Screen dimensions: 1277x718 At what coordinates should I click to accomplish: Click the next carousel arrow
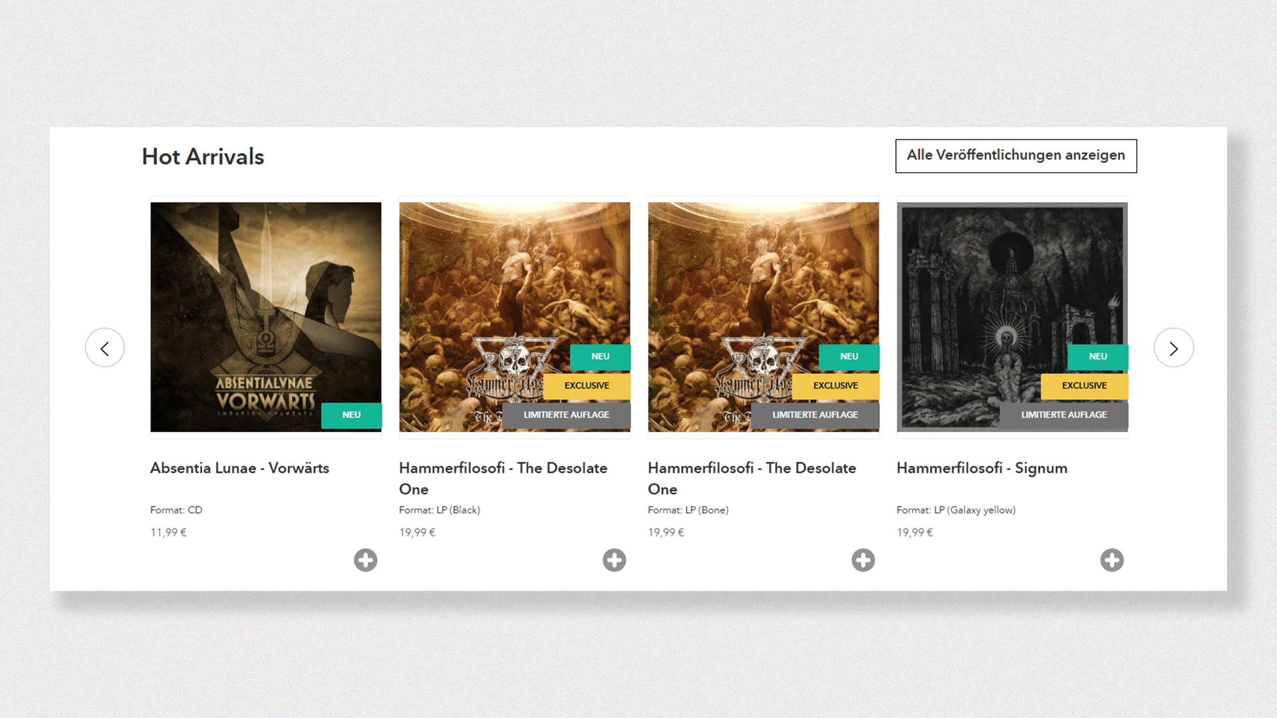coord(1173,348)
